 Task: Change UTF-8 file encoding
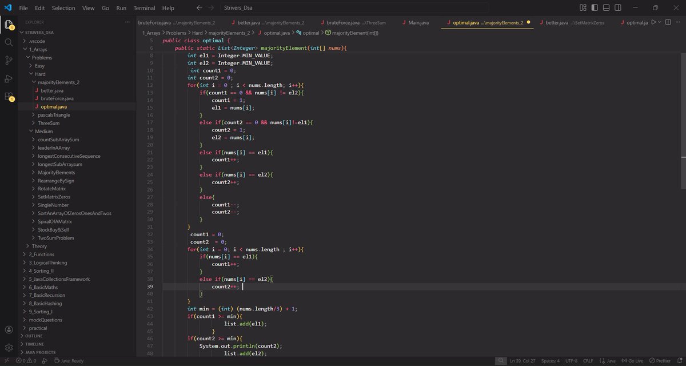pos(571,361)
